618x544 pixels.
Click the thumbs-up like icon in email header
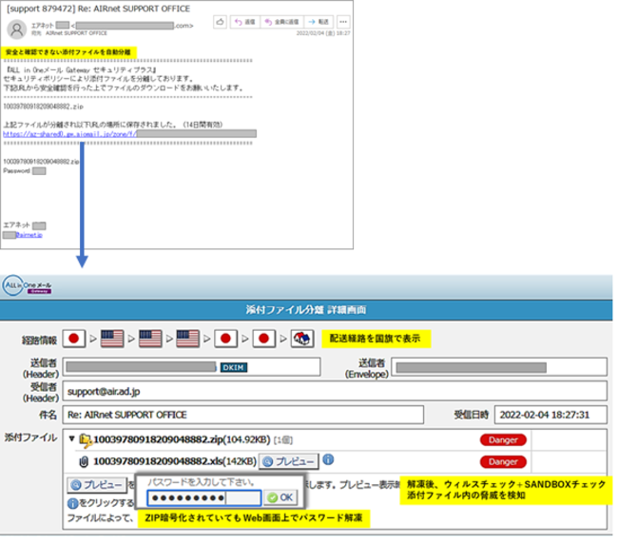coord(220,22)
